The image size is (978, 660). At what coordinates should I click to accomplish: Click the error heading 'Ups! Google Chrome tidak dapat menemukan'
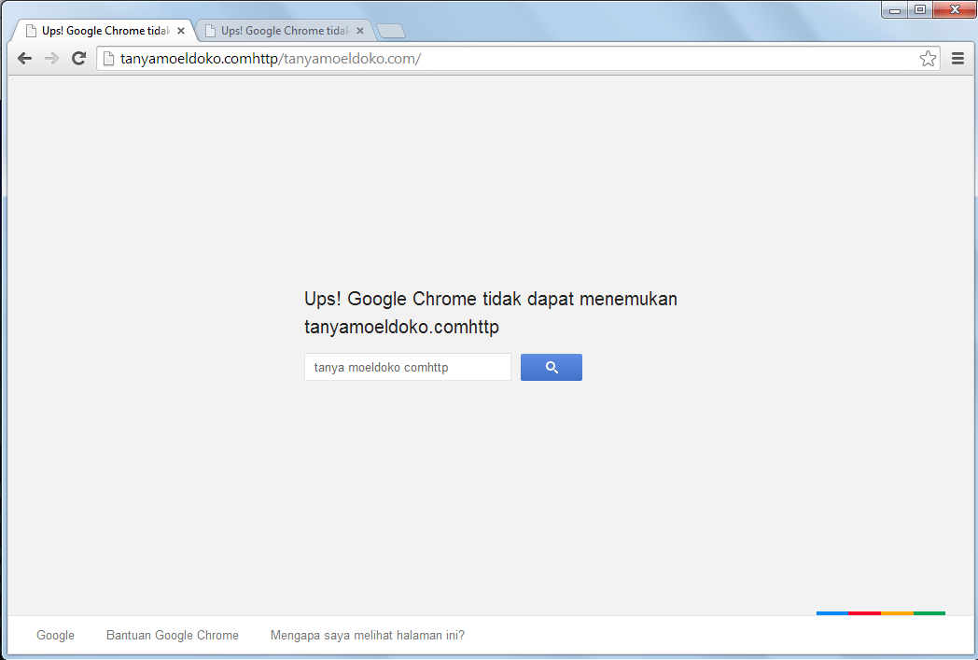pyautogui.click(x=491, y=299)
